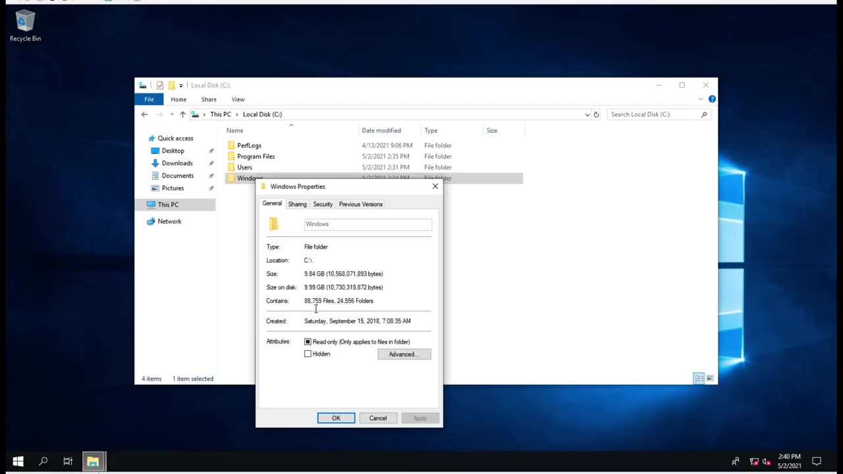
Task: Click the OK button
Action: click(x=336, y=418)
